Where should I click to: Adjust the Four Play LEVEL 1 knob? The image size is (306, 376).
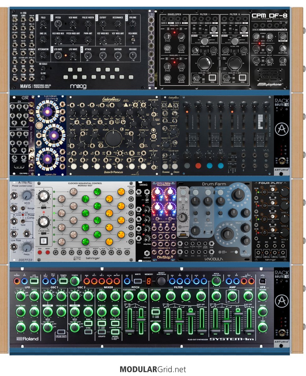[x=284, y=192]
